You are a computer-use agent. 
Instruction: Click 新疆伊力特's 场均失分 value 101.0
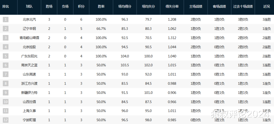[x=148, y=93]
